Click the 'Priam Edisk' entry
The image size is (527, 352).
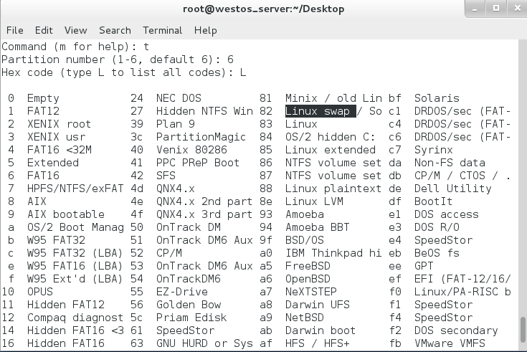(x=191, y=318)
